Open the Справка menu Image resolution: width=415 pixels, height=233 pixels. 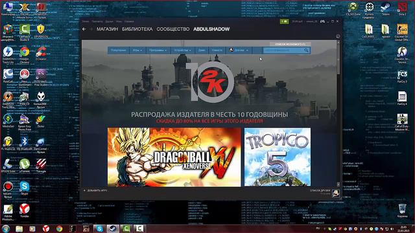129,21
